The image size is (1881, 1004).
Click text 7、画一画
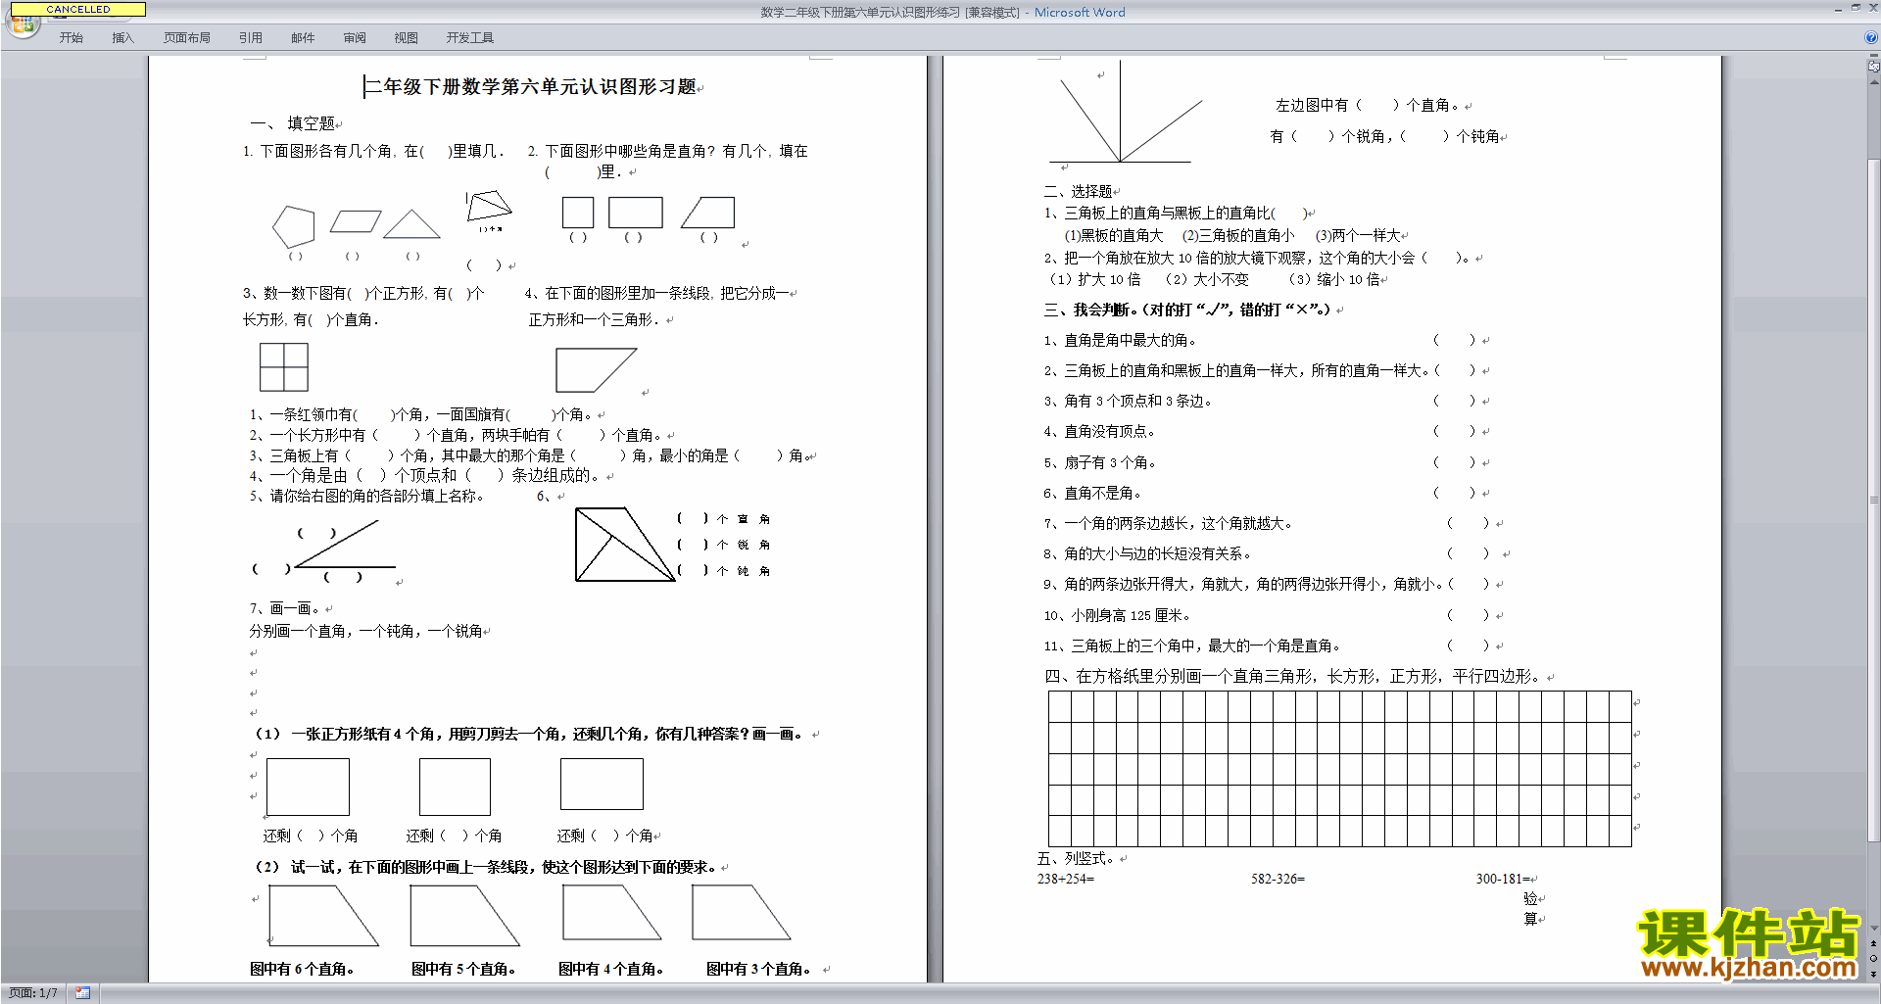pyautogui.click(x=284, y=608)
